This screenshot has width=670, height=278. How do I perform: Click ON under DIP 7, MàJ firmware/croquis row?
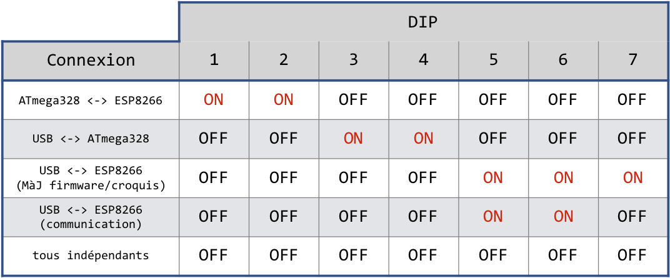pyautogui.click(x=632, y=177)
